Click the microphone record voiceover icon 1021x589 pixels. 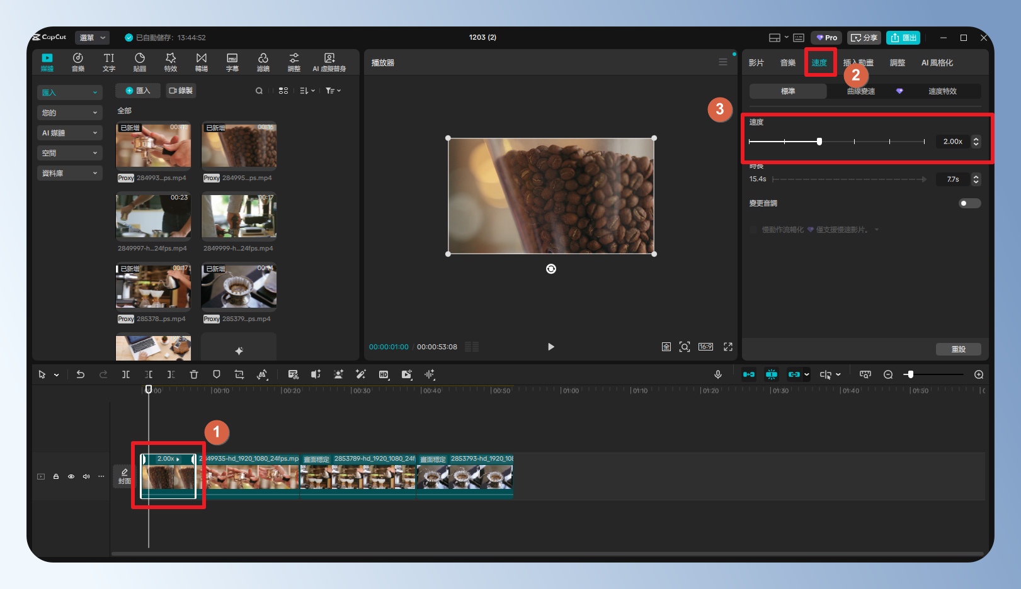(x=717, y=374)
